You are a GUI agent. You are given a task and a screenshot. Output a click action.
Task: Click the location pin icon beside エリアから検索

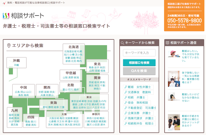tap(9, 45)
